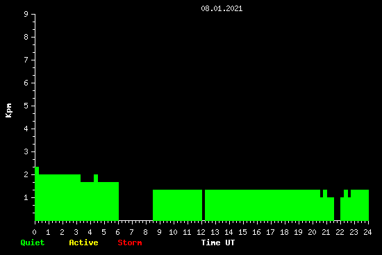Click the tallest green bar at hour 0
The image size is (382, 255).
[x=37, y=194]
